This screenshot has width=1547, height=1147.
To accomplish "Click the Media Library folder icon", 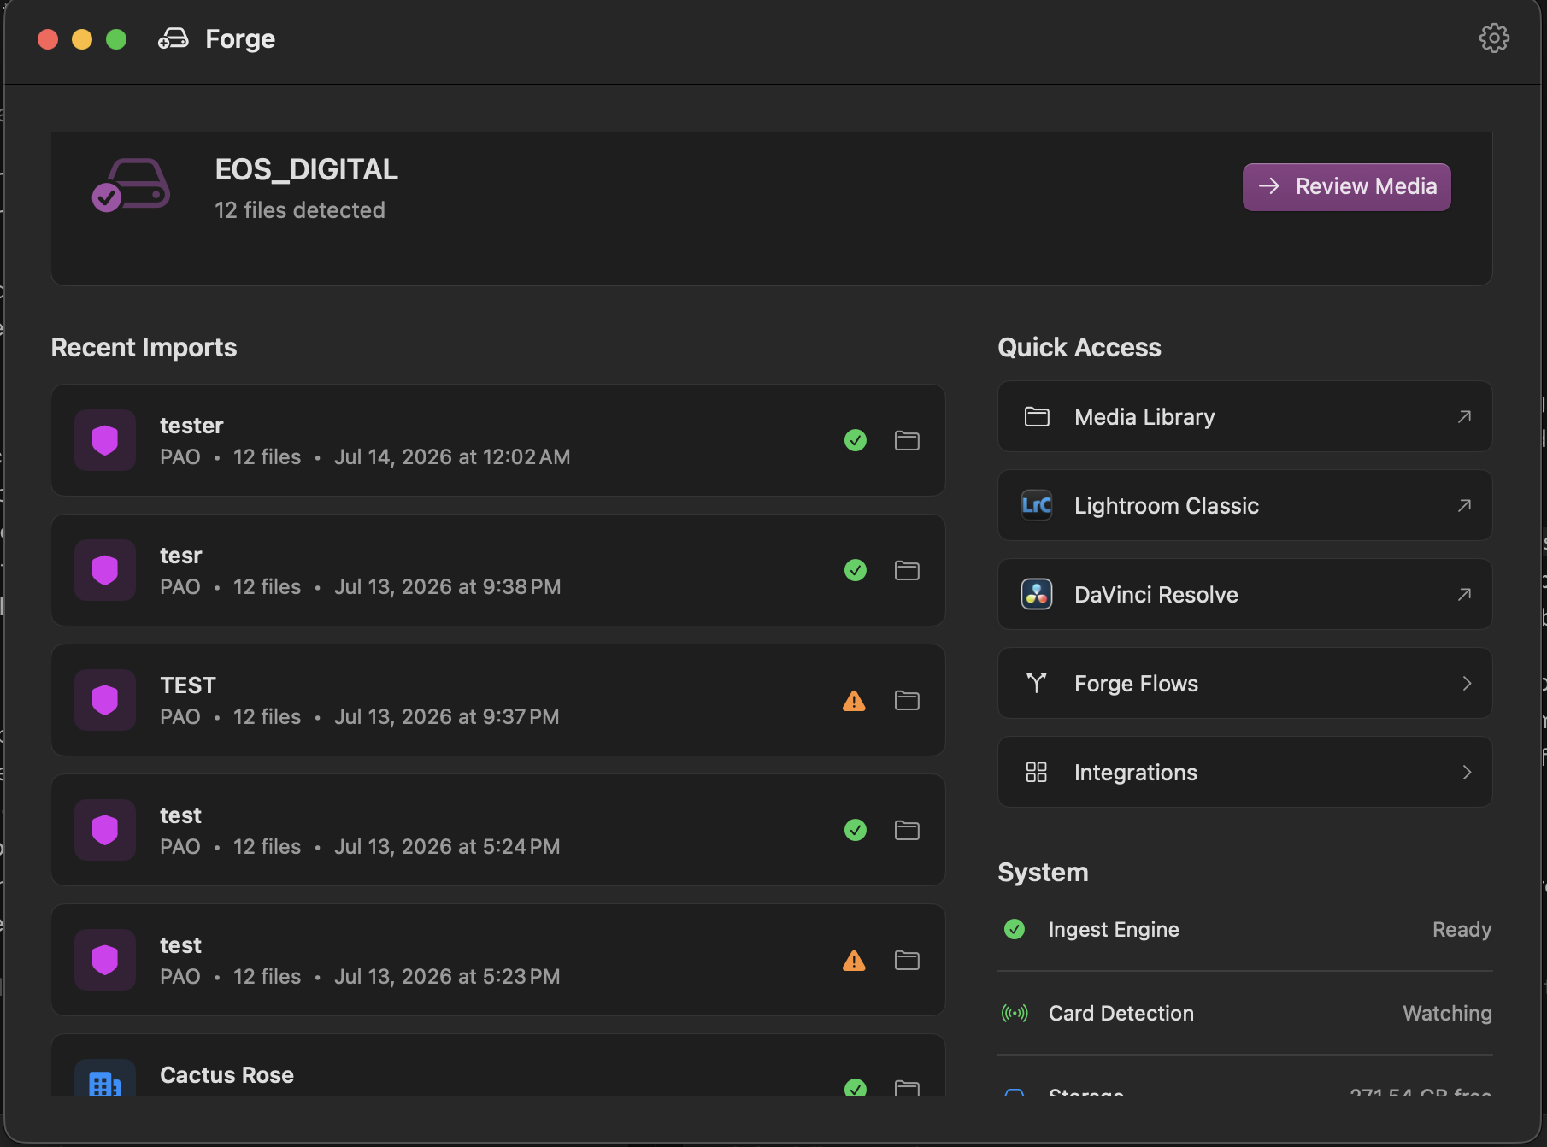I will coord(1037,416).
